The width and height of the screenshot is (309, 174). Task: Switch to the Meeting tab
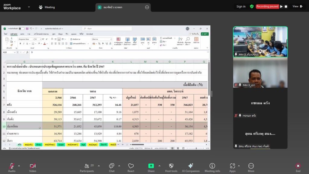tap(47, 7)
